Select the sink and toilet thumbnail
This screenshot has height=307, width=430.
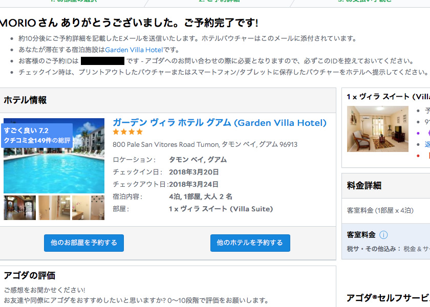pos(88,208)
